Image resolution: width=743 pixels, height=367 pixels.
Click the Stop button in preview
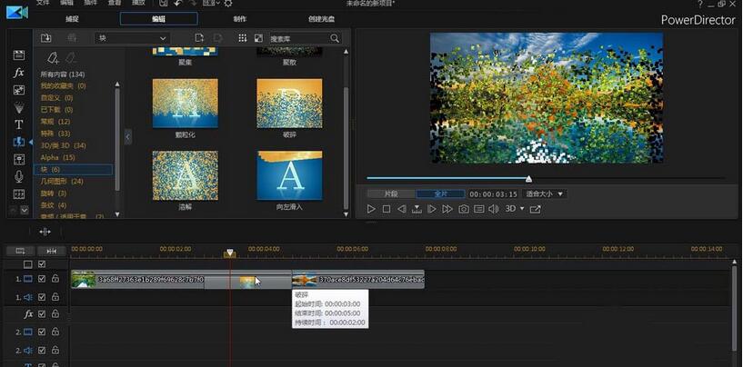click(x=386, y=209)
